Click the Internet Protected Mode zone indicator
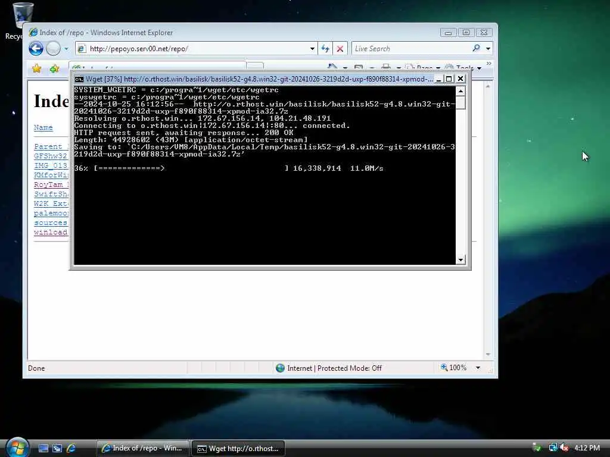 pos(329,368)
